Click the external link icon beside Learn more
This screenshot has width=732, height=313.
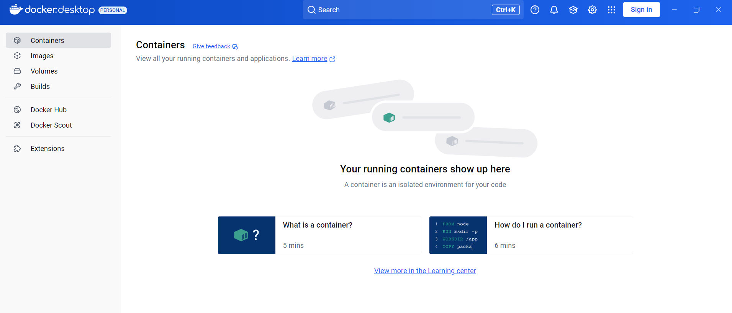pyautogui.click(x=332, y=59)
